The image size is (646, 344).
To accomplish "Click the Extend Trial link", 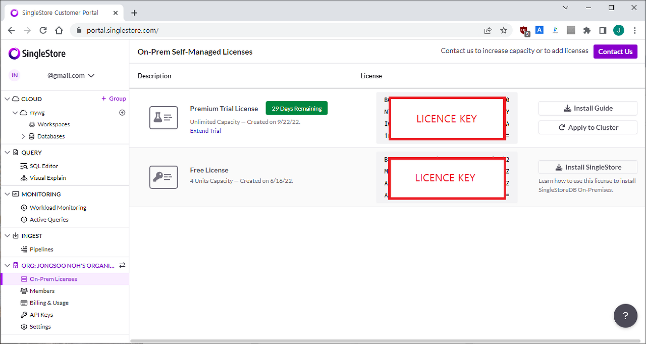I will (x=205, y=131).
